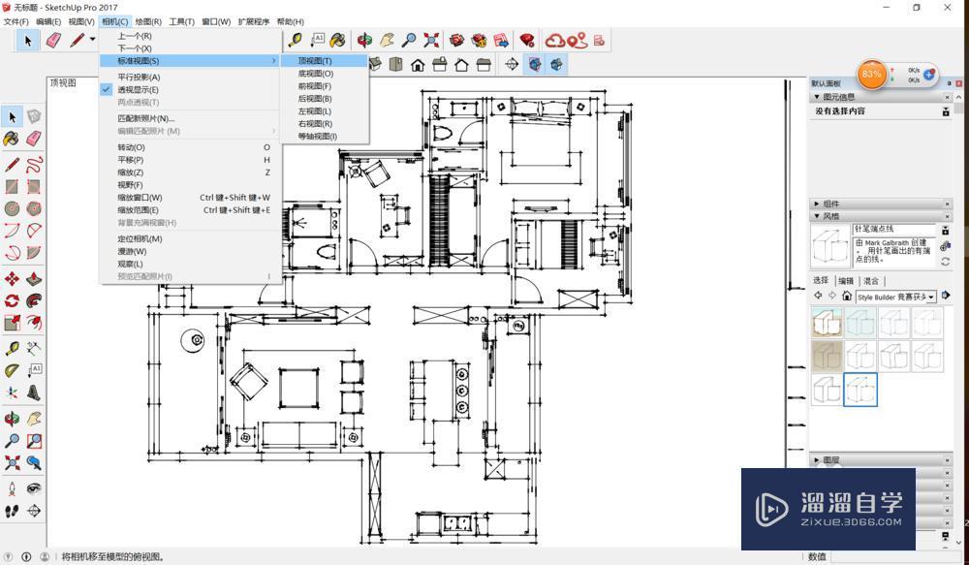
Task: Select the blue-highlighted style thumbnail
Action: 860,390
